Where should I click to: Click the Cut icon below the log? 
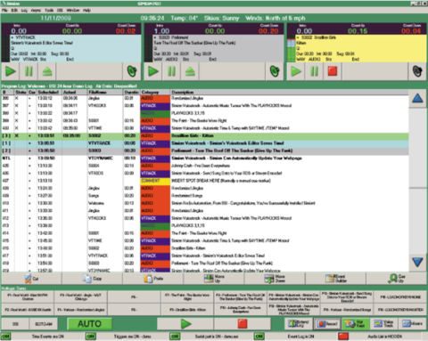click(x=29, y=279)
